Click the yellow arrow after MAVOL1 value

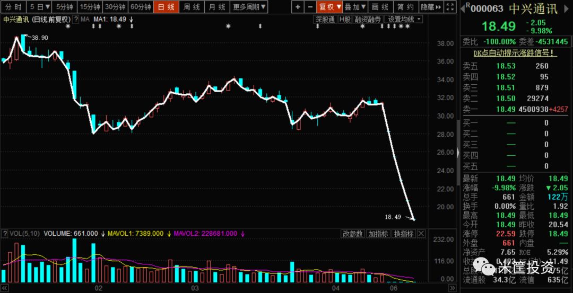tap(170, 234)
